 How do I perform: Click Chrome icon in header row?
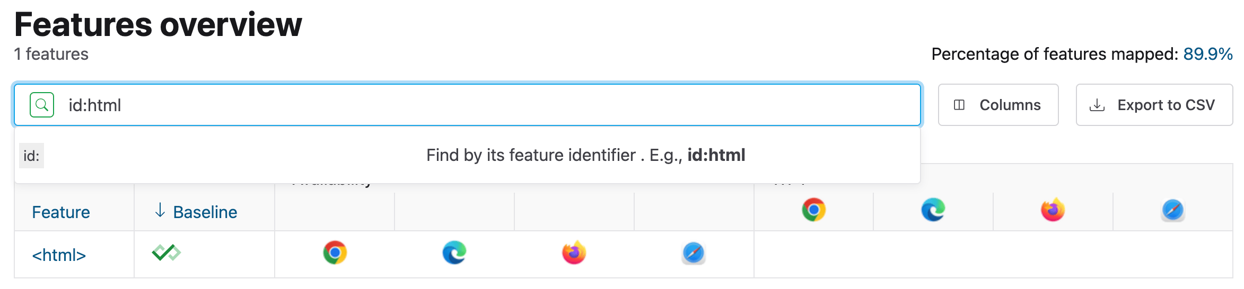point(813,210)
